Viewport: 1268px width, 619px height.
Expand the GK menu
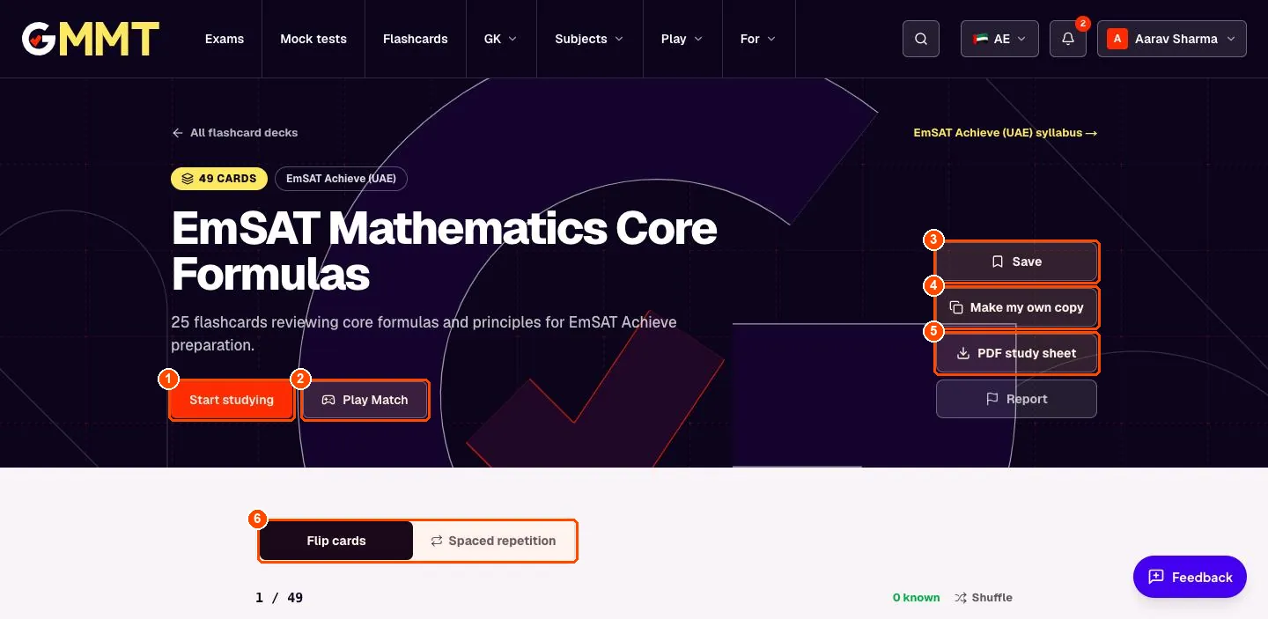(501, 39)
